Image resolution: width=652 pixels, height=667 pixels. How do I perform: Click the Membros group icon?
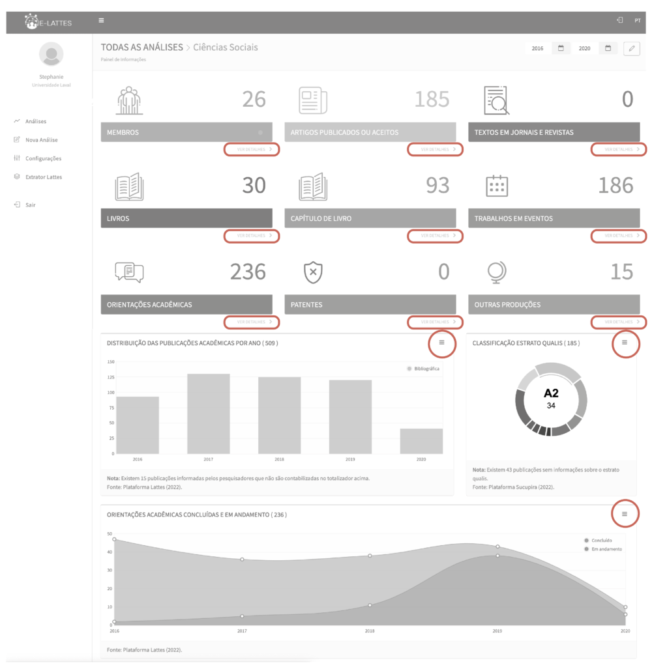(129, 100)
